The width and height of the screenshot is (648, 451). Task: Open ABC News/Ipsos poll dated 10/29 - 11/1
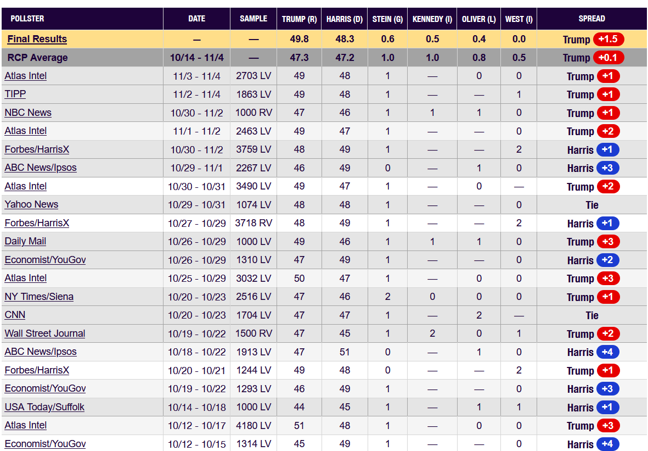point(41,168)
